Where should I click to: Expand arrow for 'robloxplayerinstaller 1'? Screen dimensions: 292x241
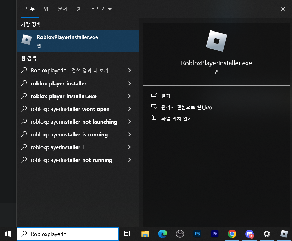pos(130,147)
